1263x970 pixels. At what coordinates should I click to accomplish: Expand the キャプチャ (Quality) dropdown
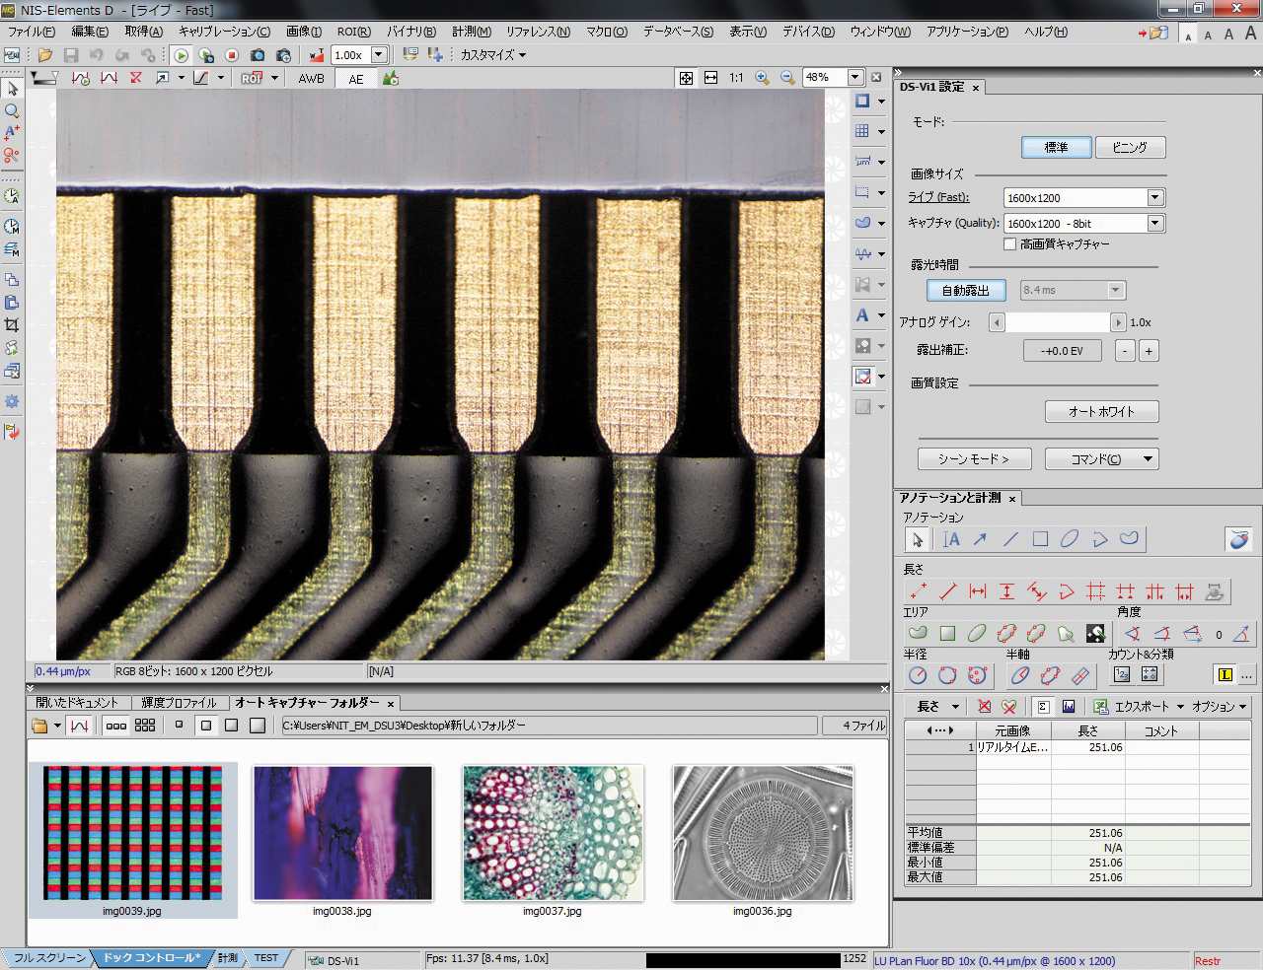tap(1154, 223)
